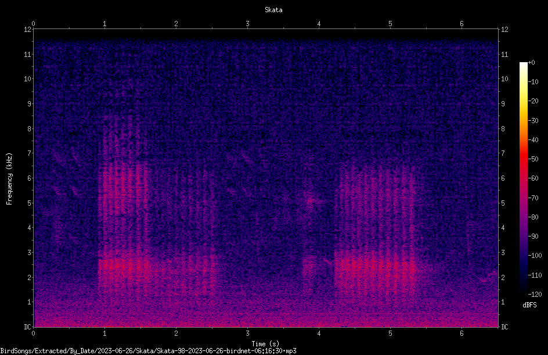
Task: Click the '-120' color scale label
Action: coord(535,295)
